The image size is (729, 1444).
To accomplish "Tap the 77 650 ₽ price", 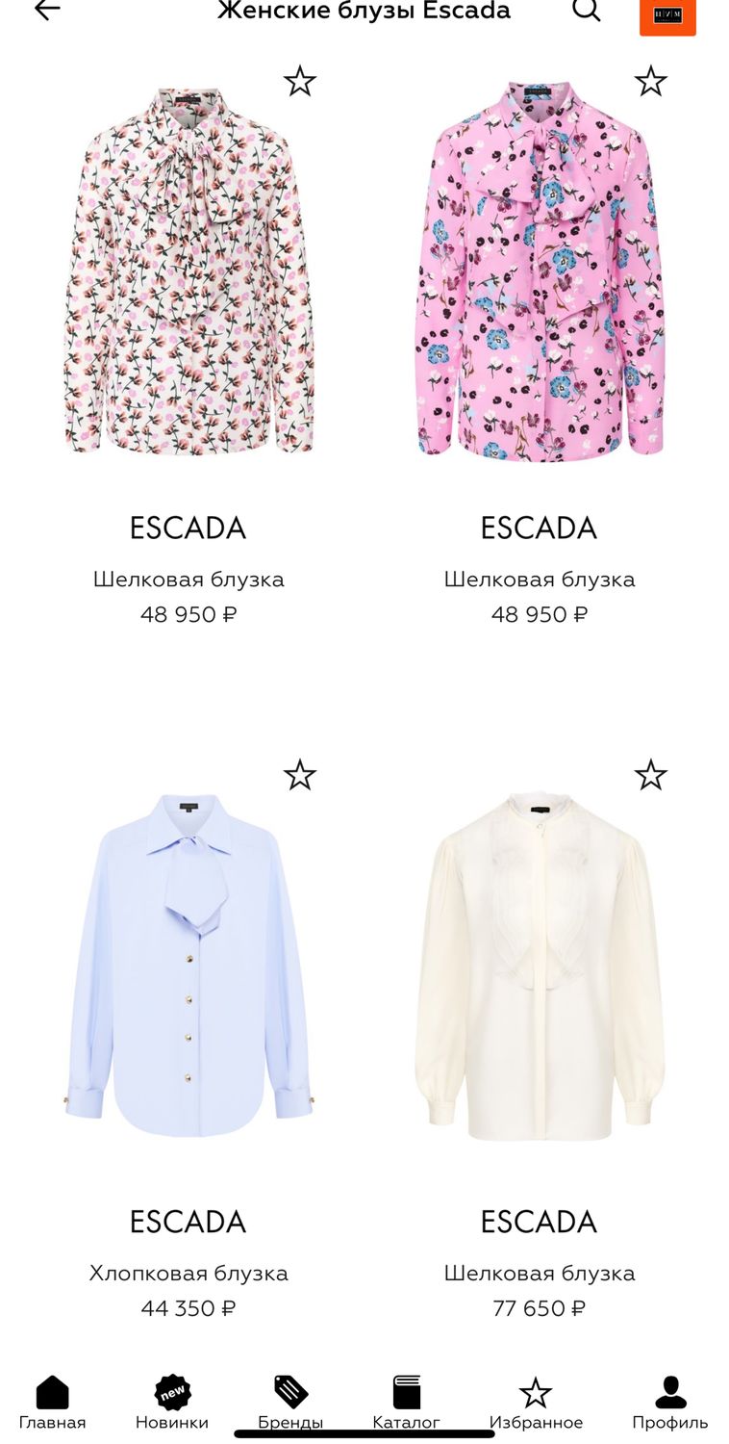I will pyautogui.click(x=539, y=1308).
